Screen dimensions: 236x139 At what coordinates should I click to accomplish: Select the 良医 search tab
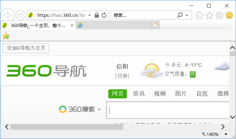tap(202, 94)
